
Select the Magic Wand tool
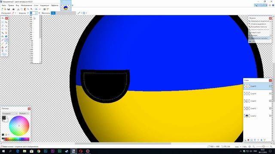click(x=3, y=33)
